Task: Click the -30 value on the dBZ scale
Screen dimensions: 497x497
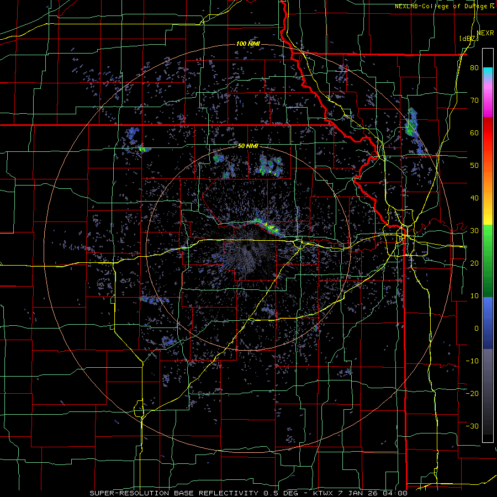Action: tap(472, 426)
